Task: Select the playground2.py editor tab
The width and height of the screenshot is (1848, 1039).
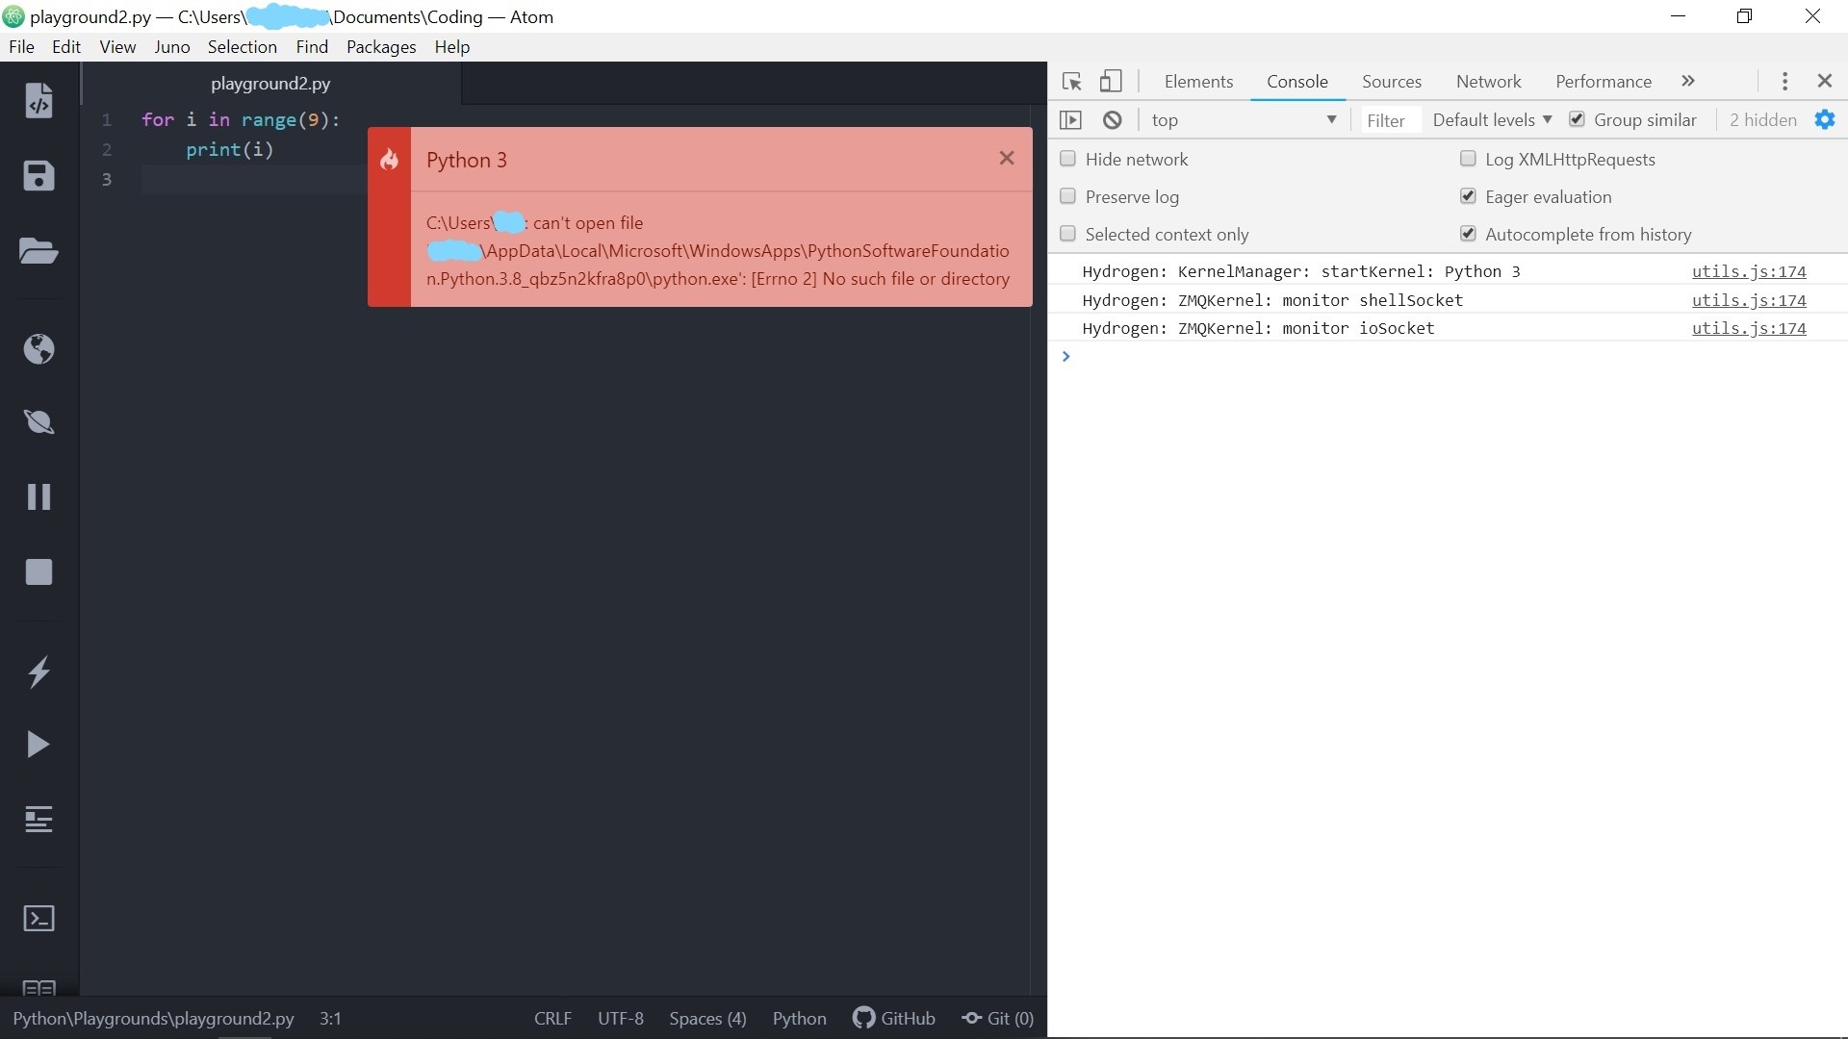Action: click(270, 84)
